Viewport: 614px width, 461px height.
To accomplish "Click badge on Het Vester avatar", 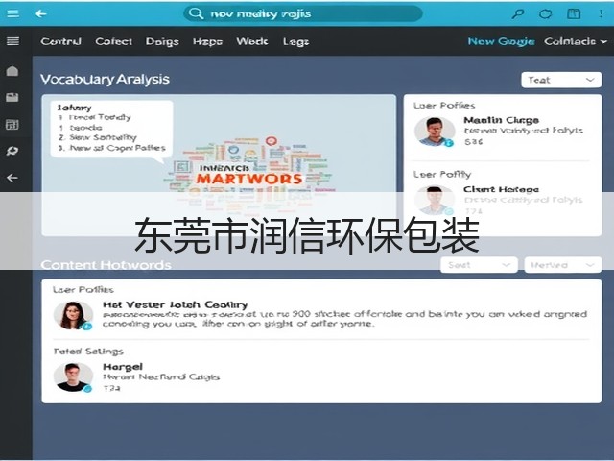I will click(87, 327).
